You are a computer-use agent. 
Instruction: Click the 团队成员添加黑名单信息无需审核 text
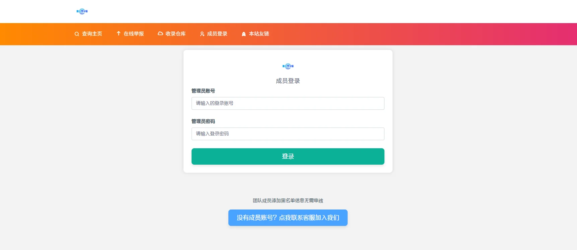288,201
